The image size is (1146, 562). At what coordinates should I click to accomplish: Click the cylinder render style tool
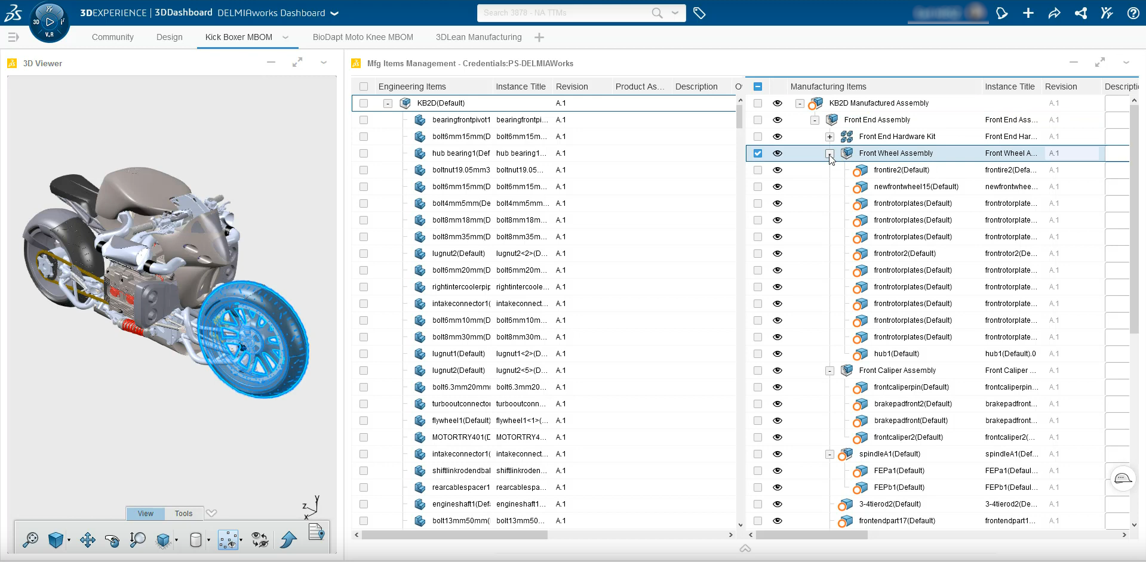tap(195, 540)
